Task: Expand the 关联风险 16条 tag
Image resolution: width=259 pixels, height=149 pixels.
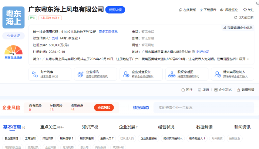Action: [x=50, y=18]
